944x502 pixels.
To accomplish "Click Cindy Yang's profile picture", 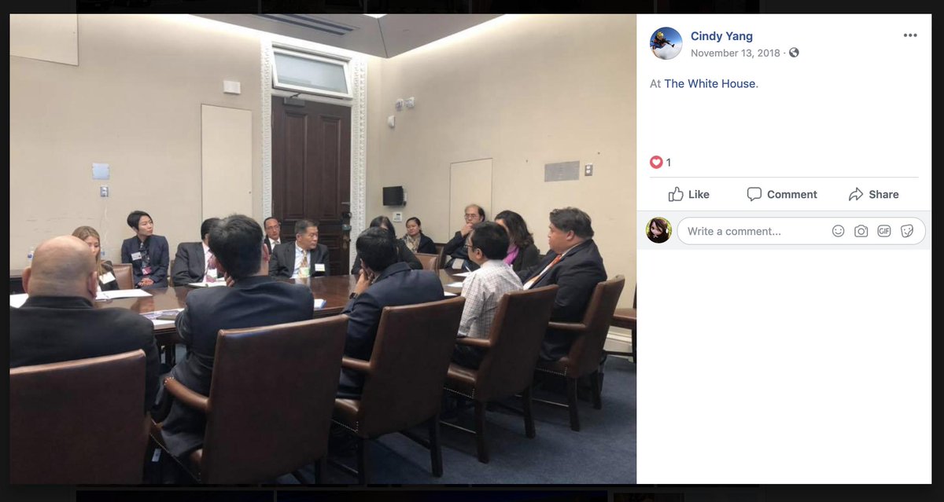I will [666, 43].
